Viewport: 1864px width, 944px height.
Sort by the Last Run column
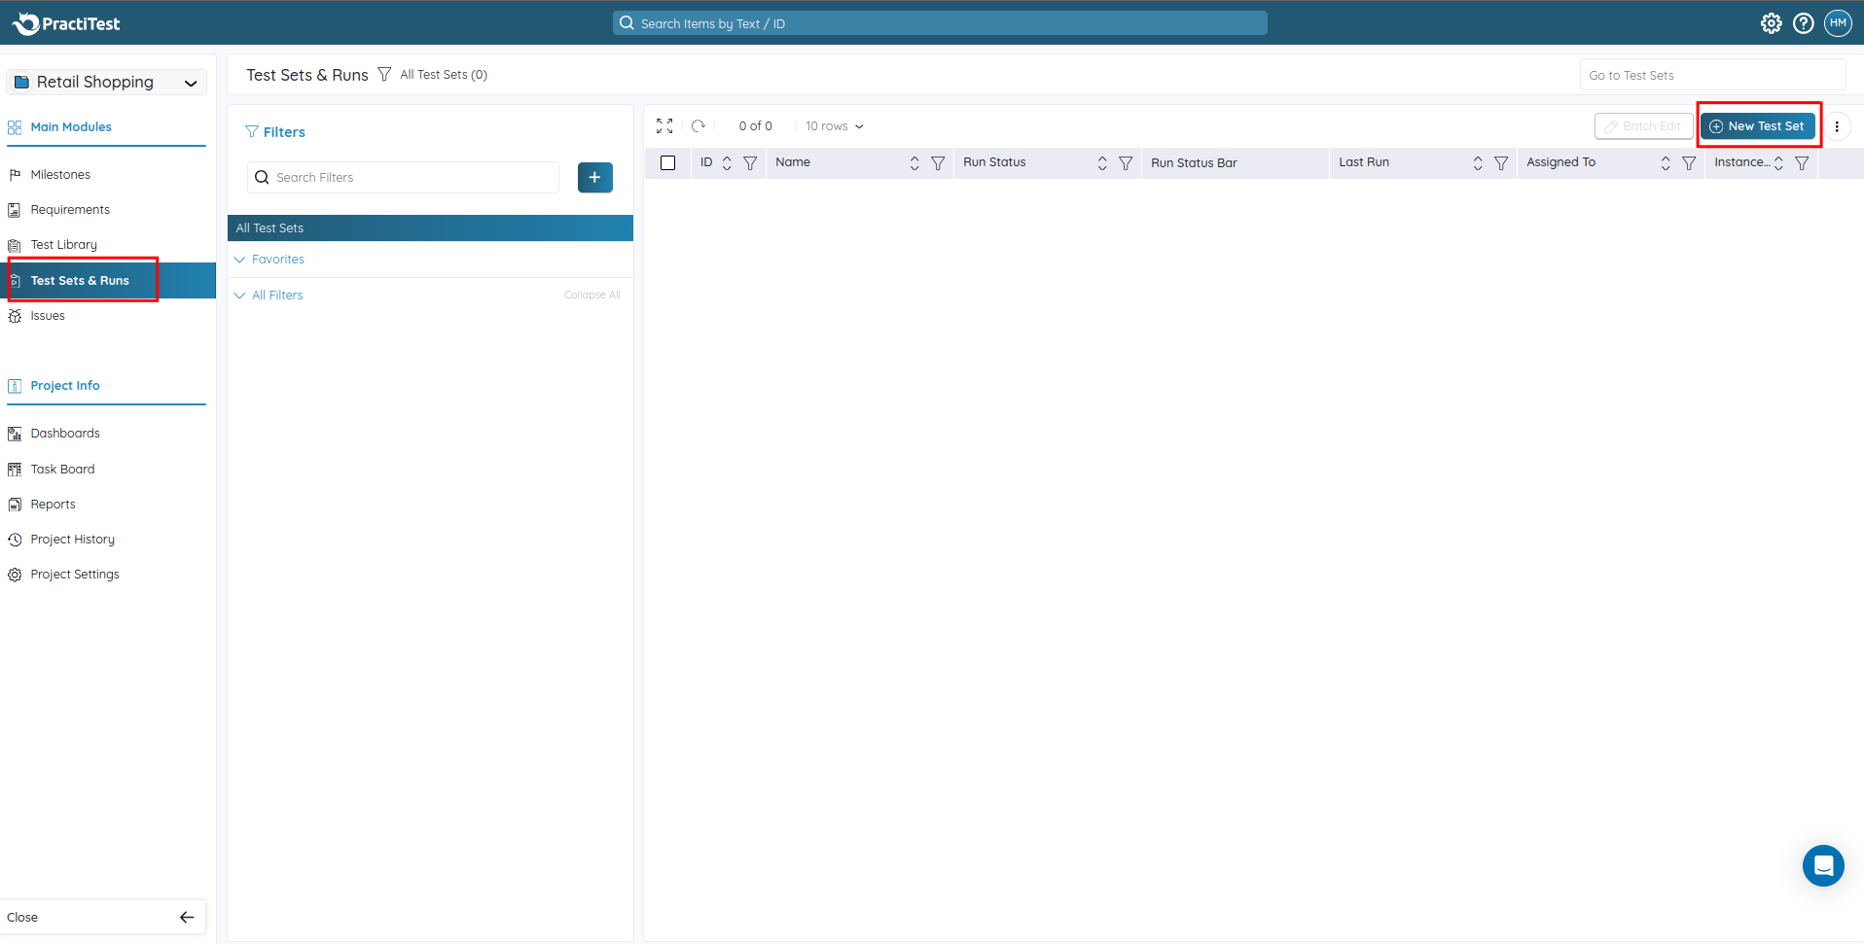[x=1477, y=163]
